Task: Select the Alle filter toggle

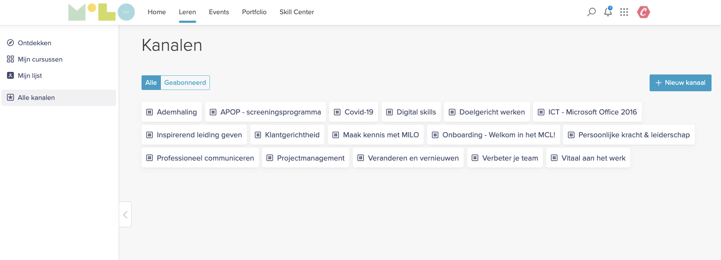Action: click(151, 83)
